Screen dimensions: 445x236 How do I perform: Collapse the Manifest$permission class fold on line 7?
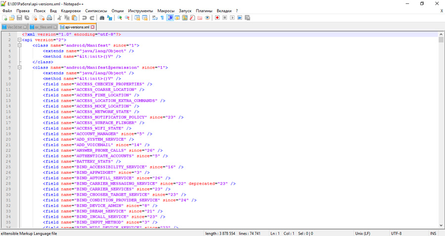coord(19,68)
